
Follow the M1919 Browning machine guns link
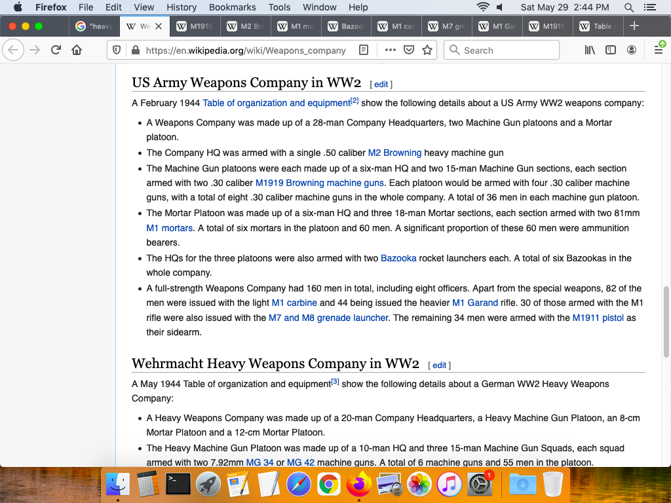click(x=319, y=183)
